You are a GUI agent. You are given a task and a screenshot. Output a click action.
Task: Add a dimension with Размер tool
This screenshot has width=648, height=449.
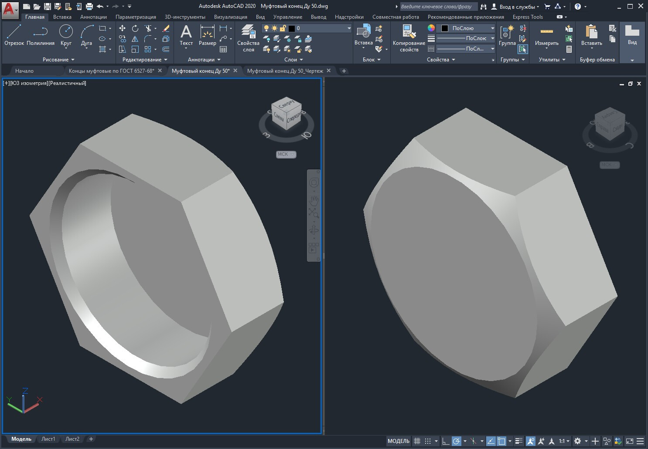207,35
